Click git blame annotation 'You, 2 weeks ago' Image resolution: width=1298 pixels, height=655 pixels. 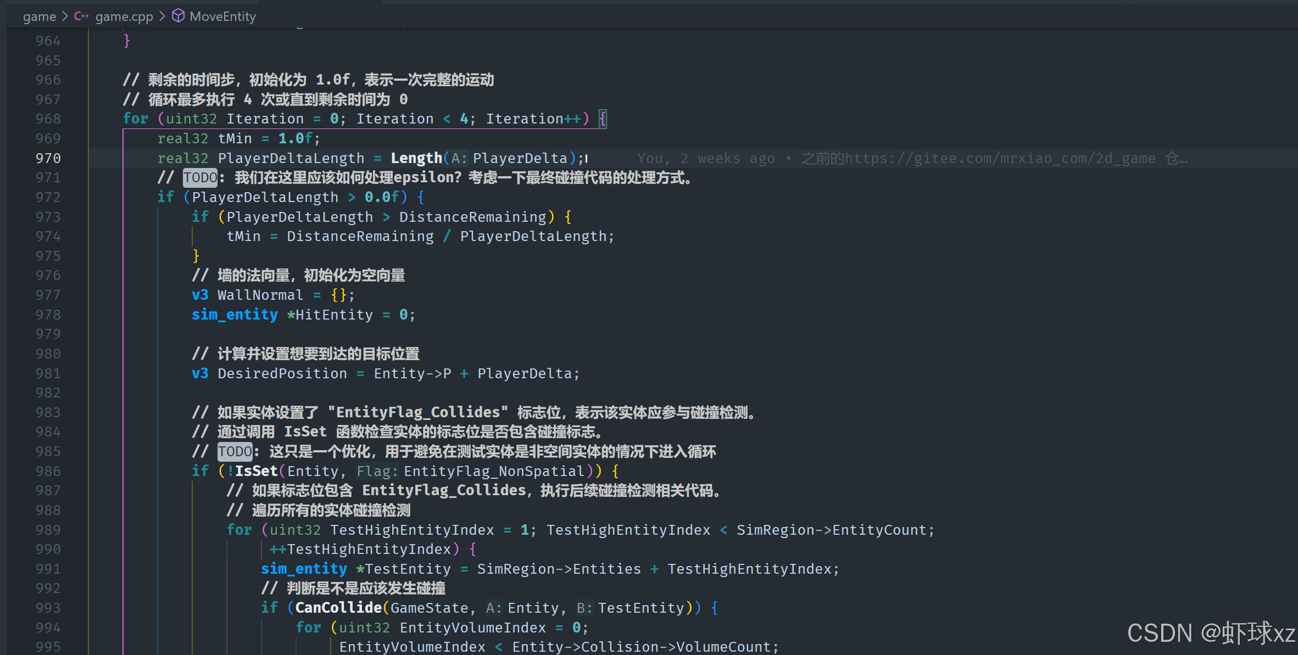coord(706,159)
